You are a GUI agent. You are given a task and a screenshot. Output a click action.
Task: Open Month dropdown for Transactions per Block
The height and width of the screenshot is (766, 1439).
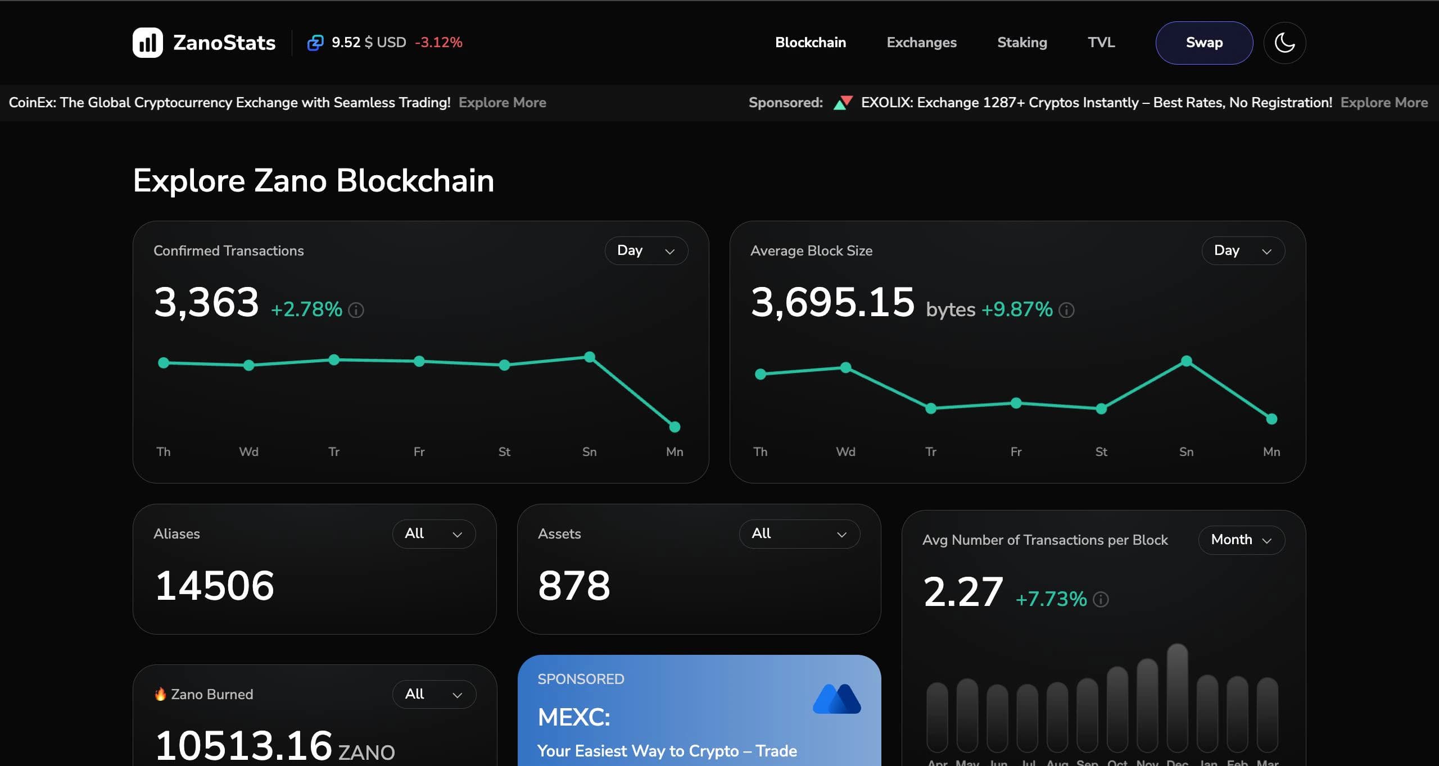(x=1242, y=540)
